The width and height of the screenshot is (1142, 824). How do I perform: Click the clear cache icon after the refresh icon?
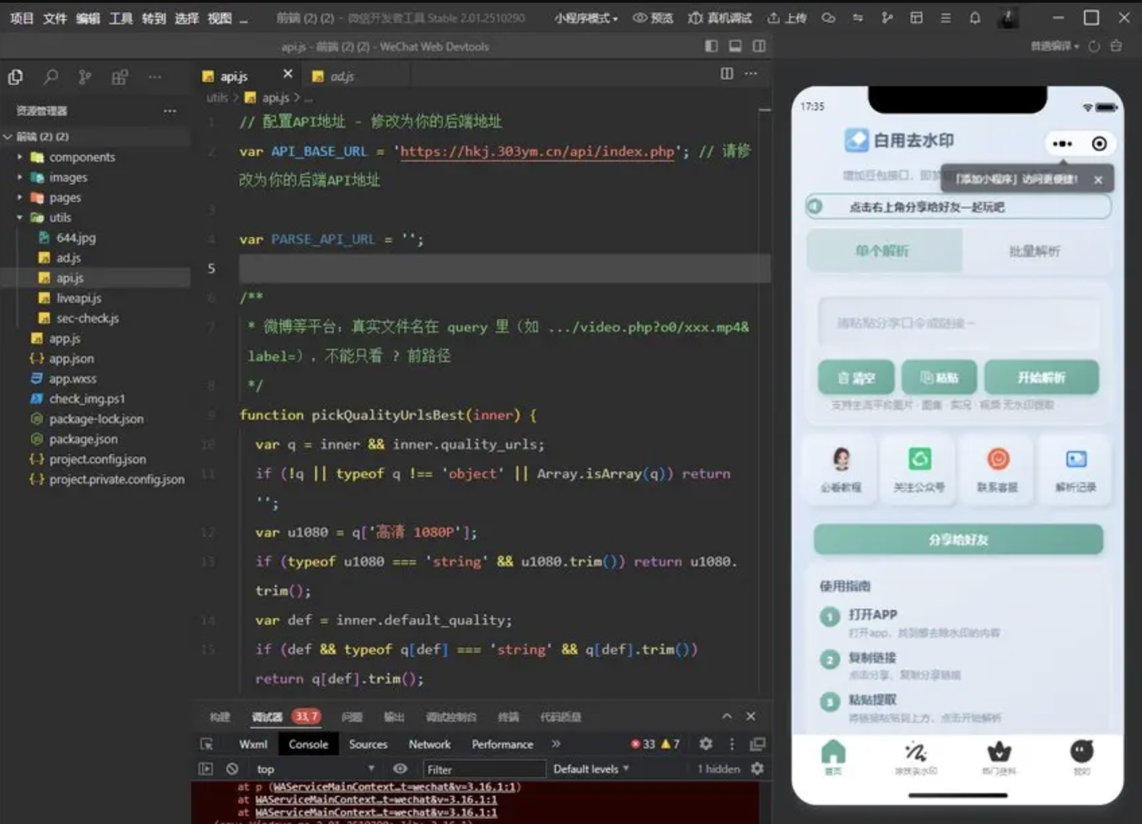pyautogui.click(x=1116, y=46)
